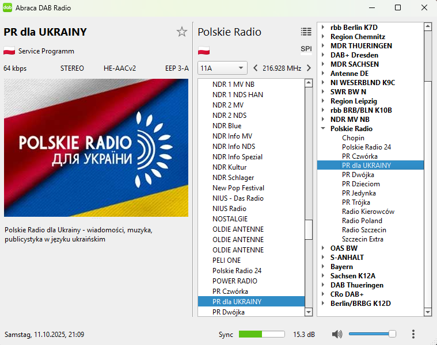Expand the CRo DAB+ ensemble

[323, 294]
